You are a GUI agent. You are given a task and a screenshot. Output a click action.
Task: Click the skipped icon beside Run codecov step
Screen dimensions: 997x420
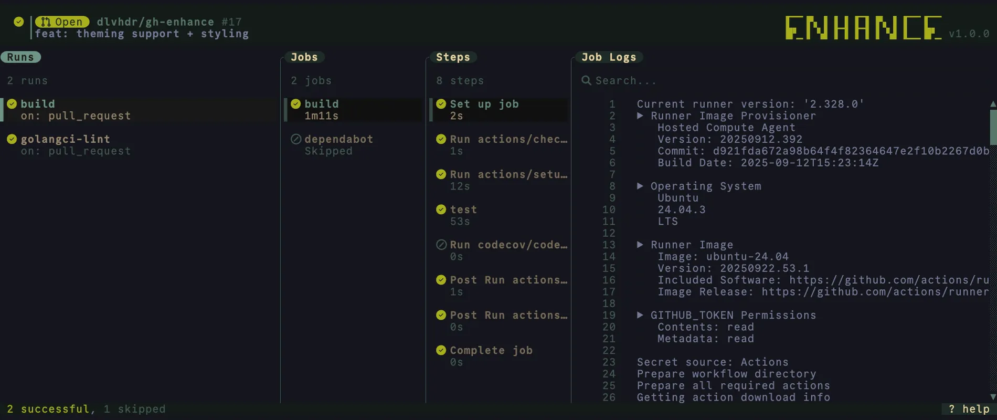pyautogui.click(x=441, y=245)
